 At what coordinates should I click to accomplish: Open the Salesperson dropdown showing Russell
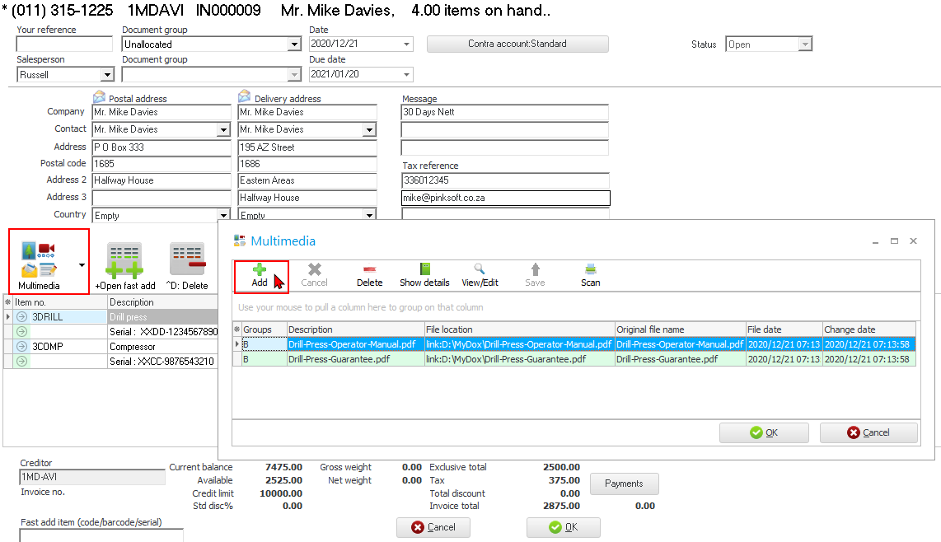point(106,75)
